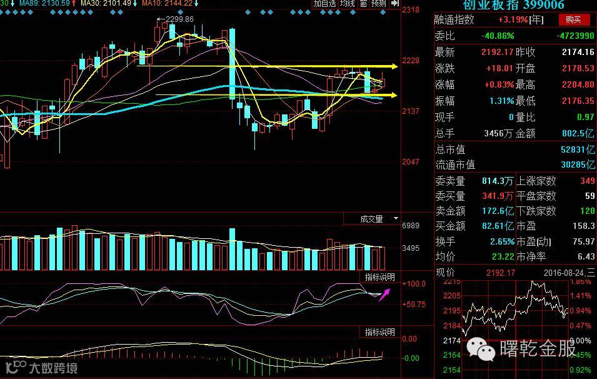The height and width of the screenshot is (379, 597).
Task: Select the 量比 value 0.97
Action: 586,118
